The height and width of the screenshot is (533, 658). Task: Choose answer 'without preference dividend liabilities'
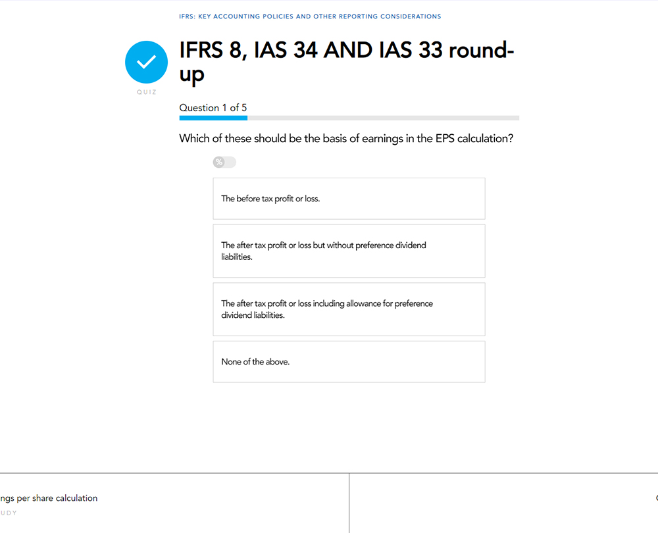pos(349,251)
